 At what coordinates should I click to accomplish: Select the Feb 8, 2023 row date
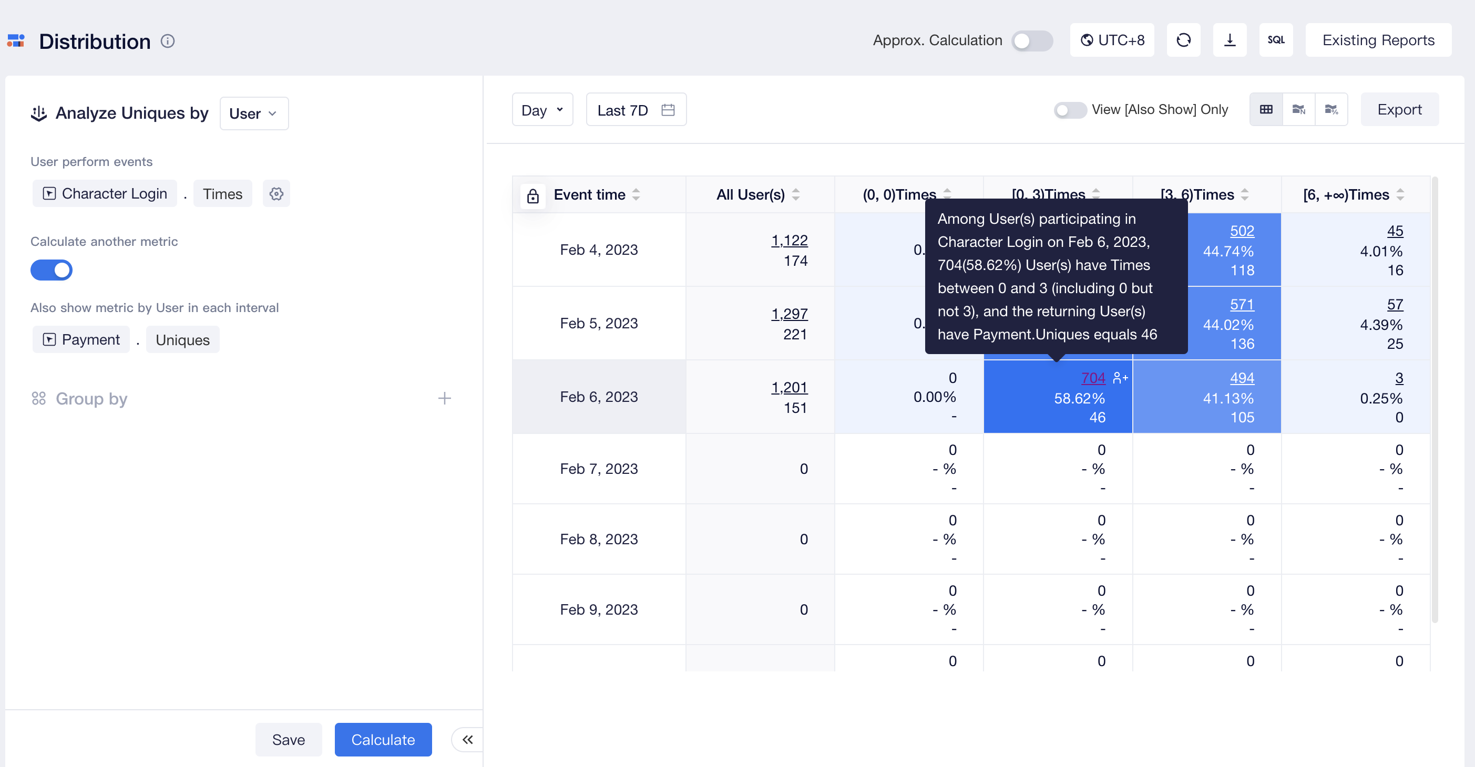[x=598, y=539]
